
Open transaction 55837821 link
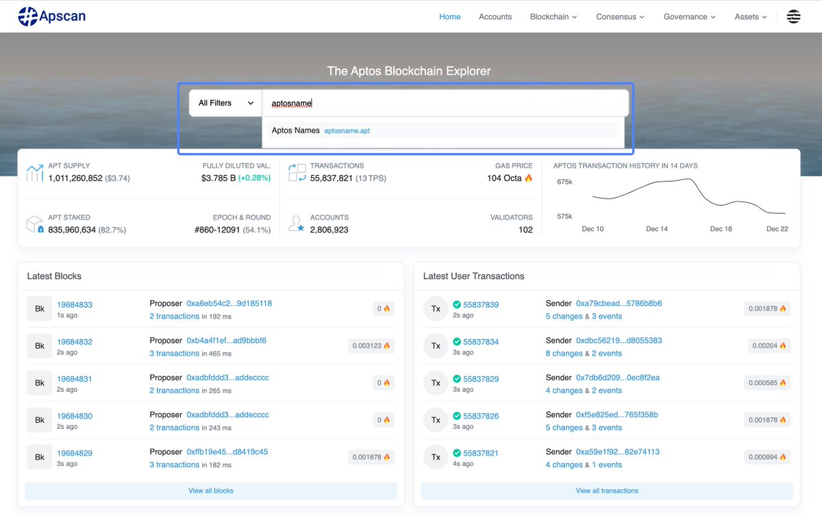pyautogui.click(x=481, y=452)
